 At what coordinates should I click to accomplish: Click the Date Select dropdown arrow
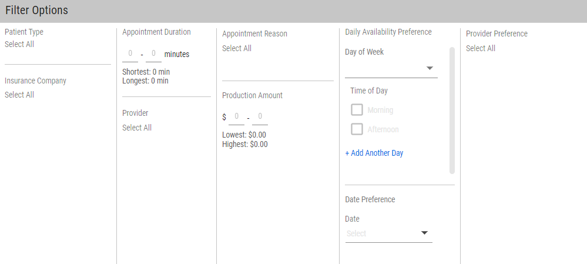tap(424, 233)
